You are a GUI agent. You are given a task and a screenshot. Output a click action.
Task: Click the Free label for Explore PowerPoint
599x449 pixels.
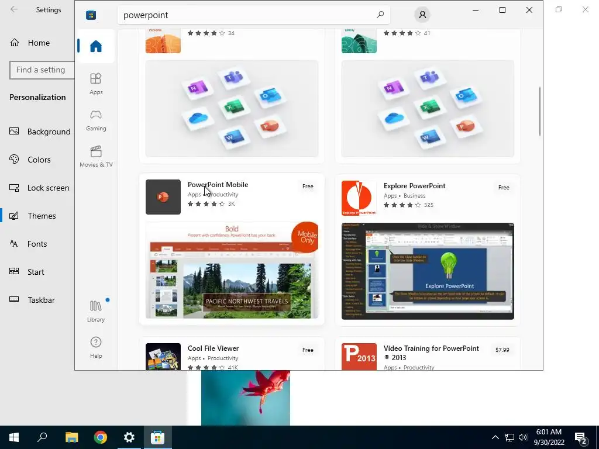(504, 188)
